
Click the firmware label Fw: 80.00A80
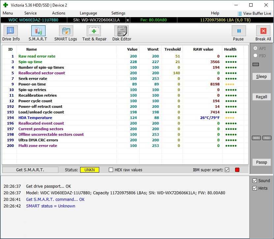(154, 20)
